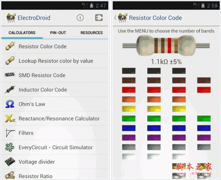Tap the Resistor Color Code list icon

coord(10,46)
